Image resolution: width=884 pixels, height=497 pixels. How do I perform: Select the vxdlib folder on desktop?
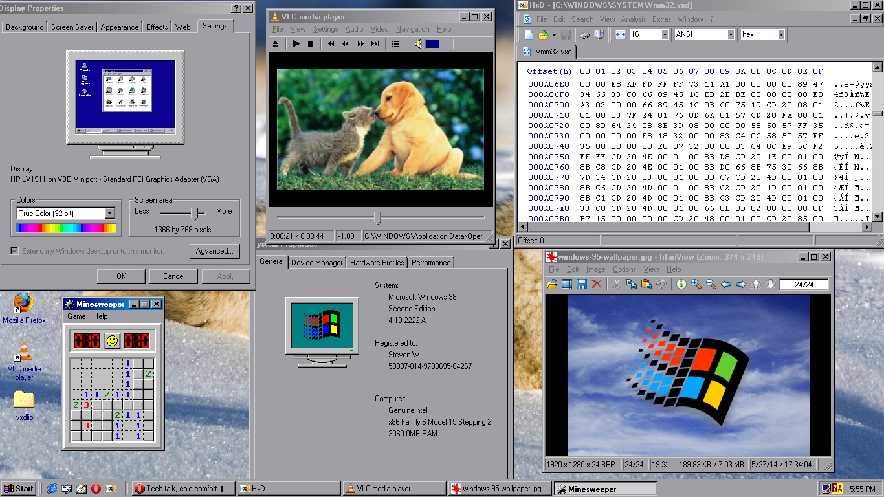[x=24, y=406]
